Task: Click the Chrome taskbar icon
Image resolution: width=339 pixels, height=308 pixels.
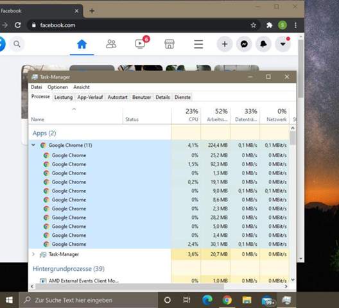Action: click(227, 300)
